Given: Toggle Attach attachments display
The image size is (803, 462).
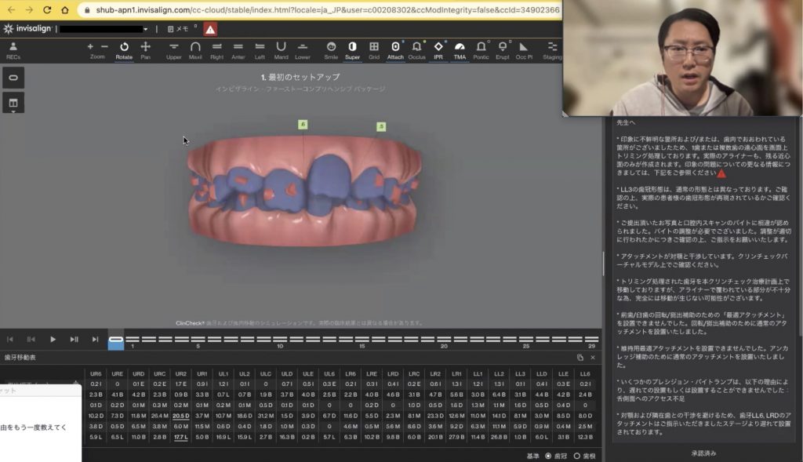Looking at the screenshot, I should pos(395,51).
